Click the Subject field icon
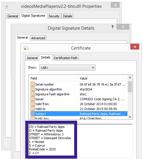 [33, 113]
